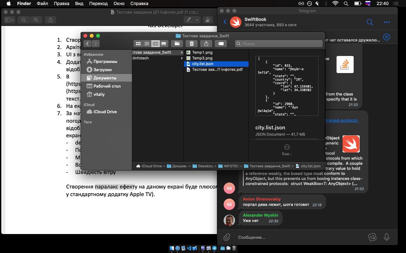This screenshot has width=406, height=253.
Task: Click iCloud Drive in Finder path bar
Action: [x=149, y=166]
